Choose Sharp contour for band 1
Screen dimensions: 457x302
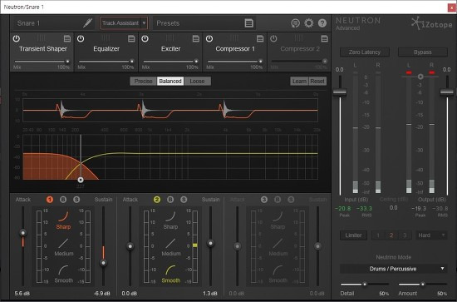63,220
